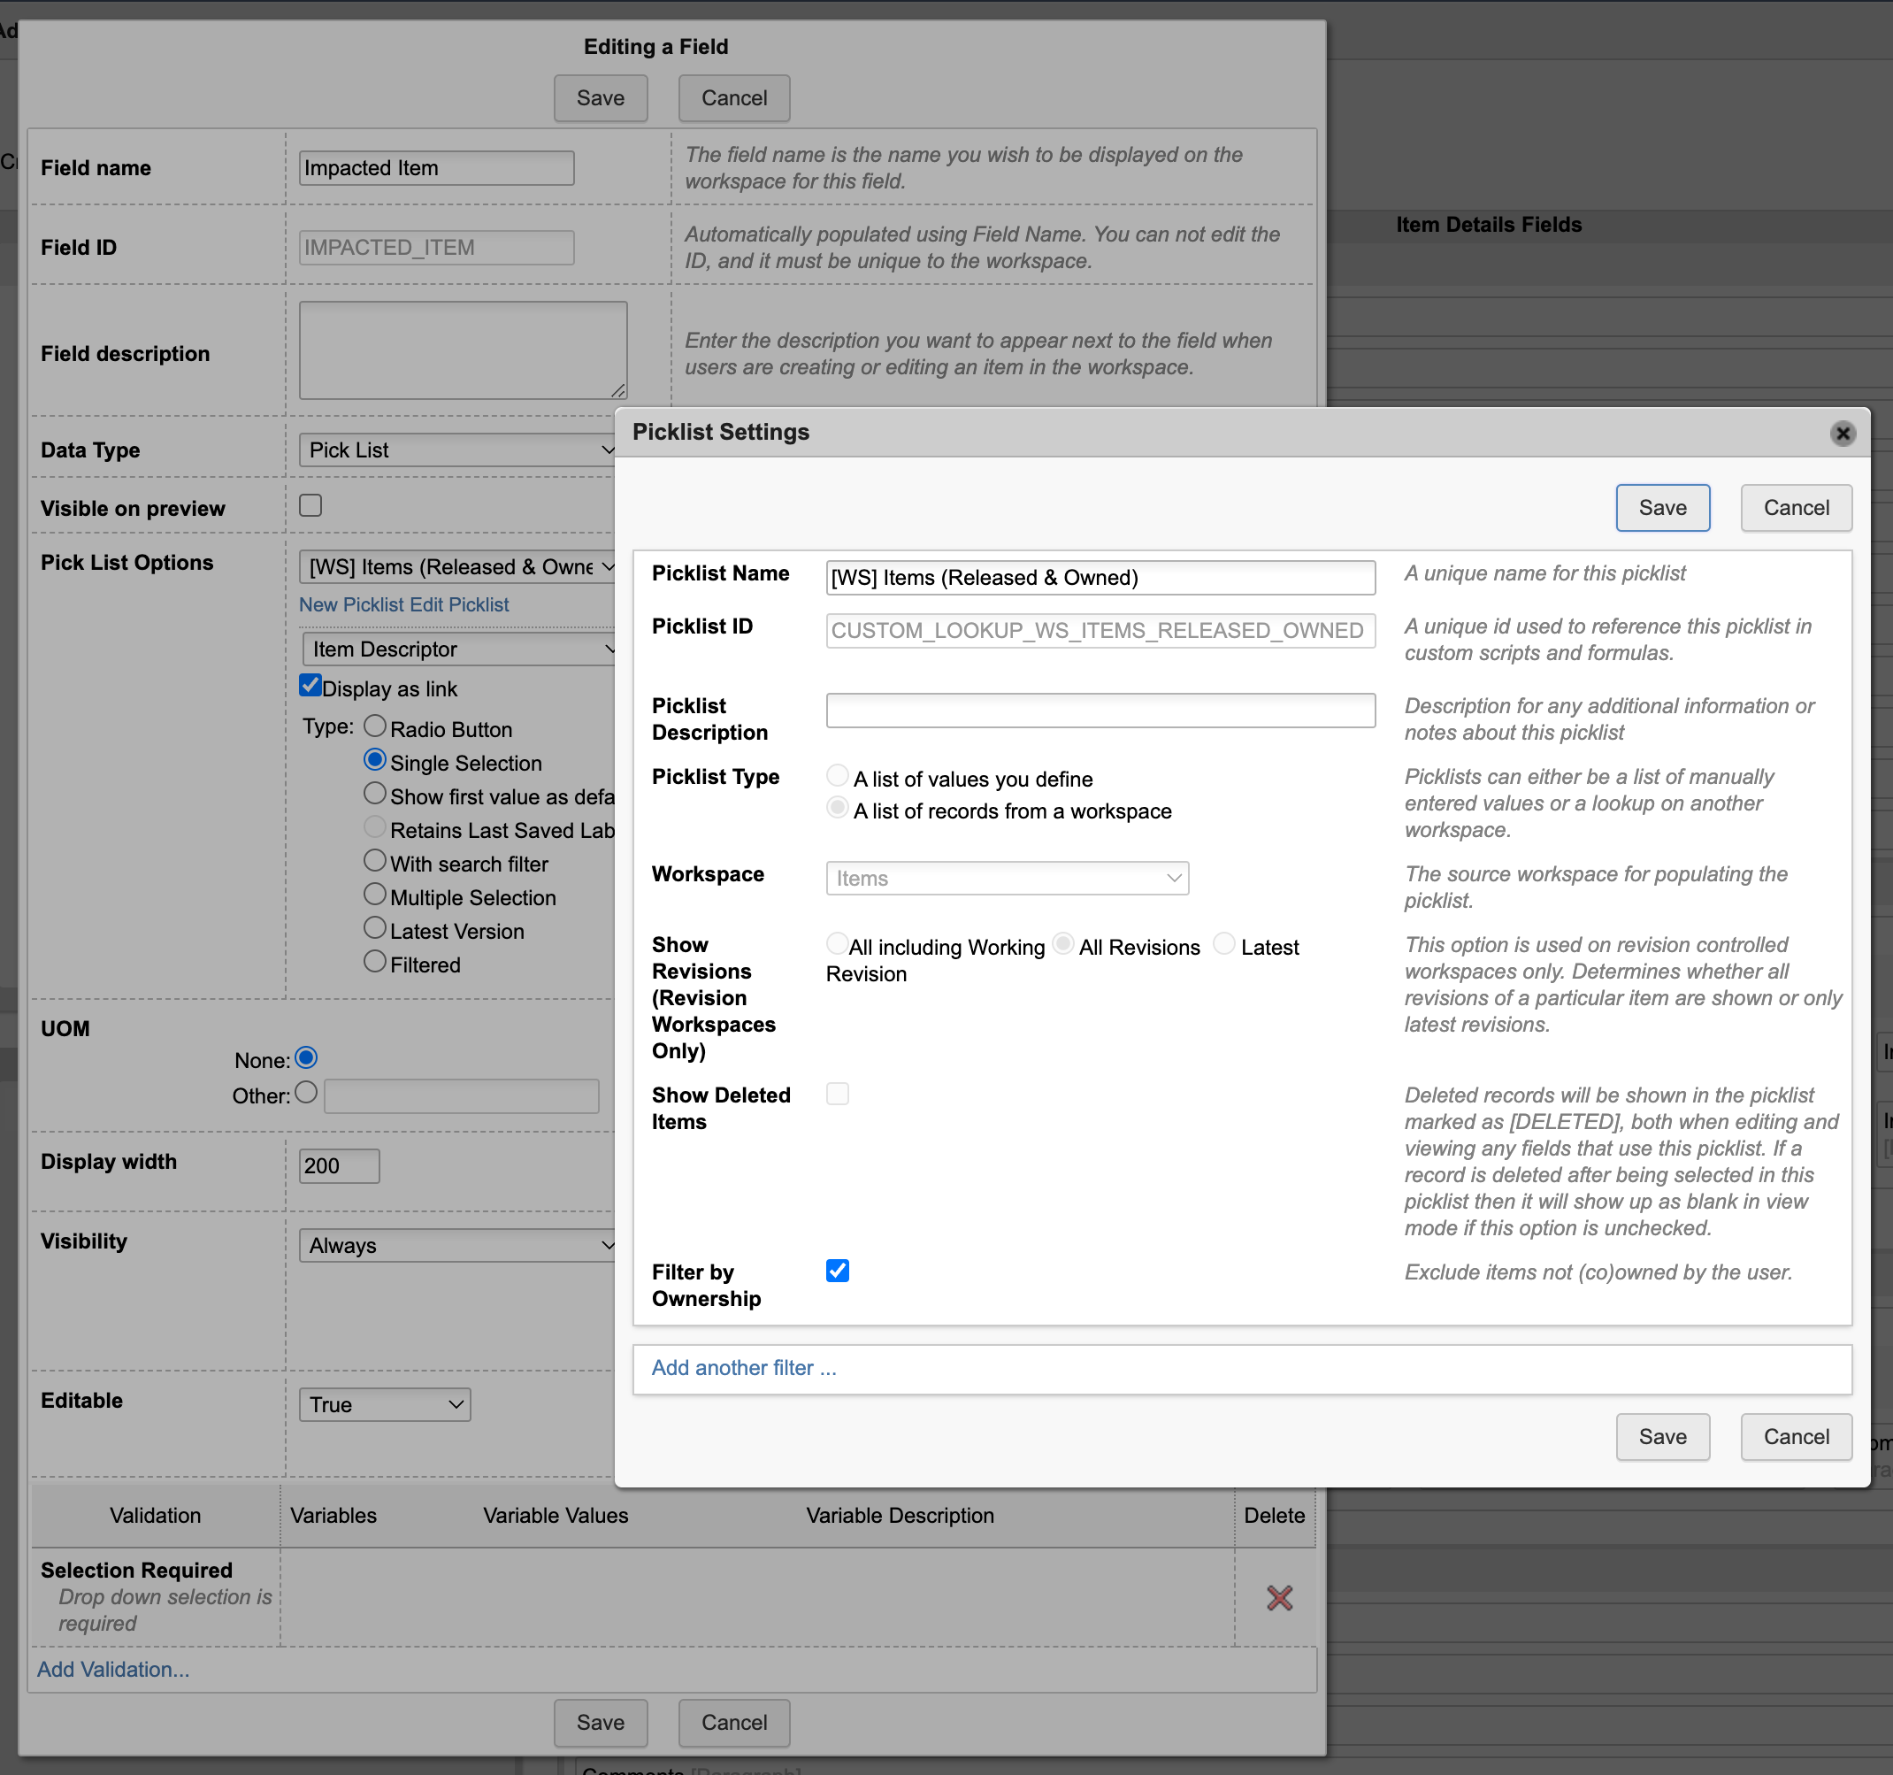Open the Data Type dropdown
The height and width of the screenshot is (1775, 1893).
coord(457,450)
